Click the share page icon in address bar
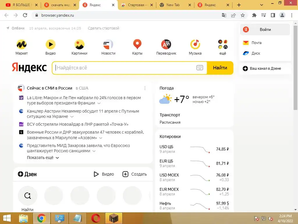The width and height of the screenshot is (298, 224). (x=233, y=15)
